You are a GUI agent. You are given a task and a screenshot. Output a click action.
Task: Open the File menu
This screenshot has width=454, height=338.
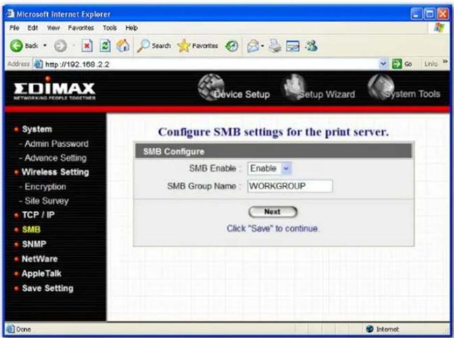coord(14,28)
